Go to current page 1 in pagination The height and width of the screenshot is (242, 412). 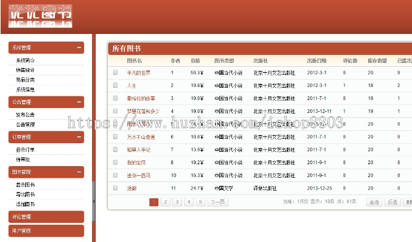point(154,202)
